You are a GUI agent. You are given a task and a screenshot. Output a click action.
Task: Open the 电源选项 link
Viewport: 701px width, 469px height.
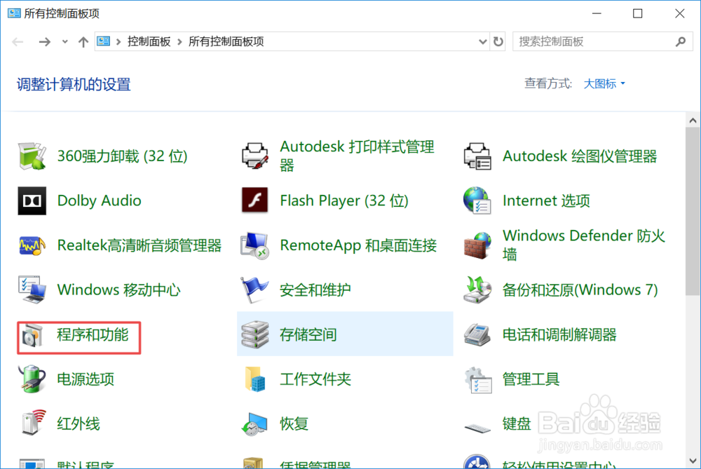tap(86, 379)
